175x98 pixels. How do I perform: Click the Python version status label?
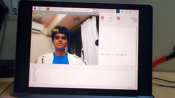click(x=132, y=88)
